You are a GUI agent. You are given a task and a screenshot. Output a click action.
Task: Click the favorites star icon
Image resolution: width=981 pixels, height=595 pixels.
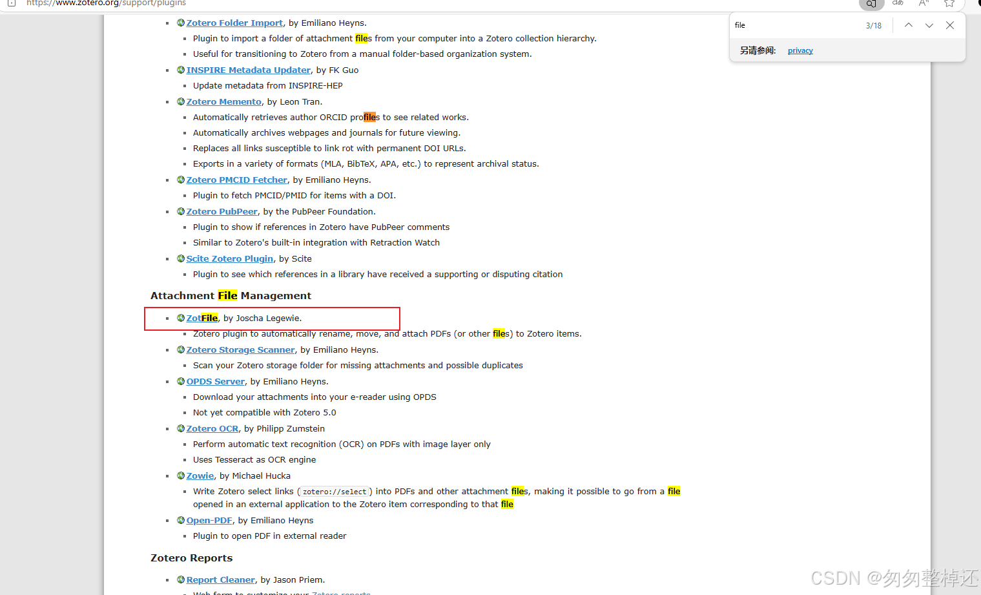tap(949, 3)
